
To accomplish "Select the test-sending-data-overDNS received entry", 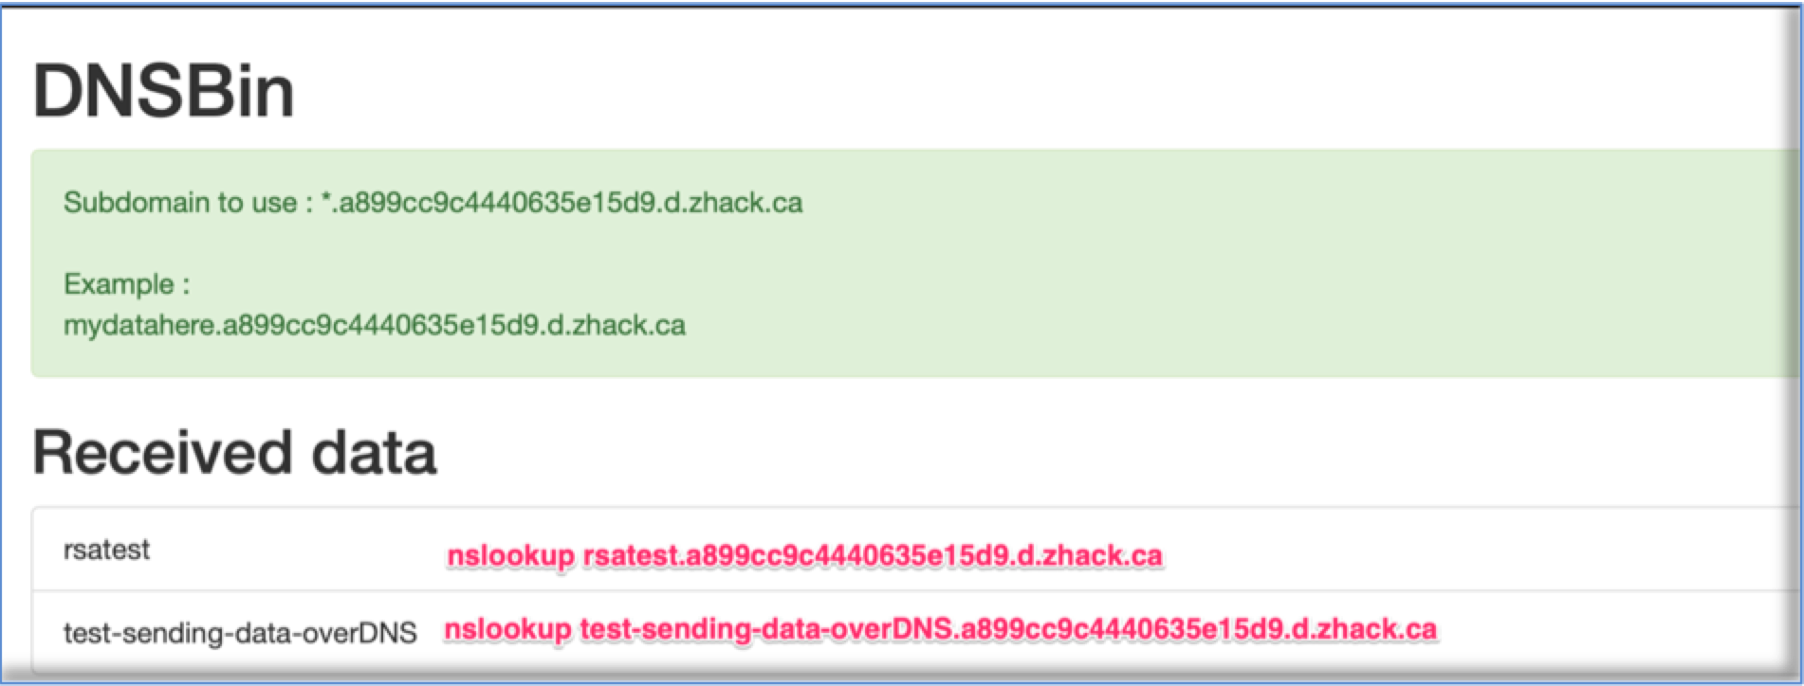I will (x=240, y=633).
